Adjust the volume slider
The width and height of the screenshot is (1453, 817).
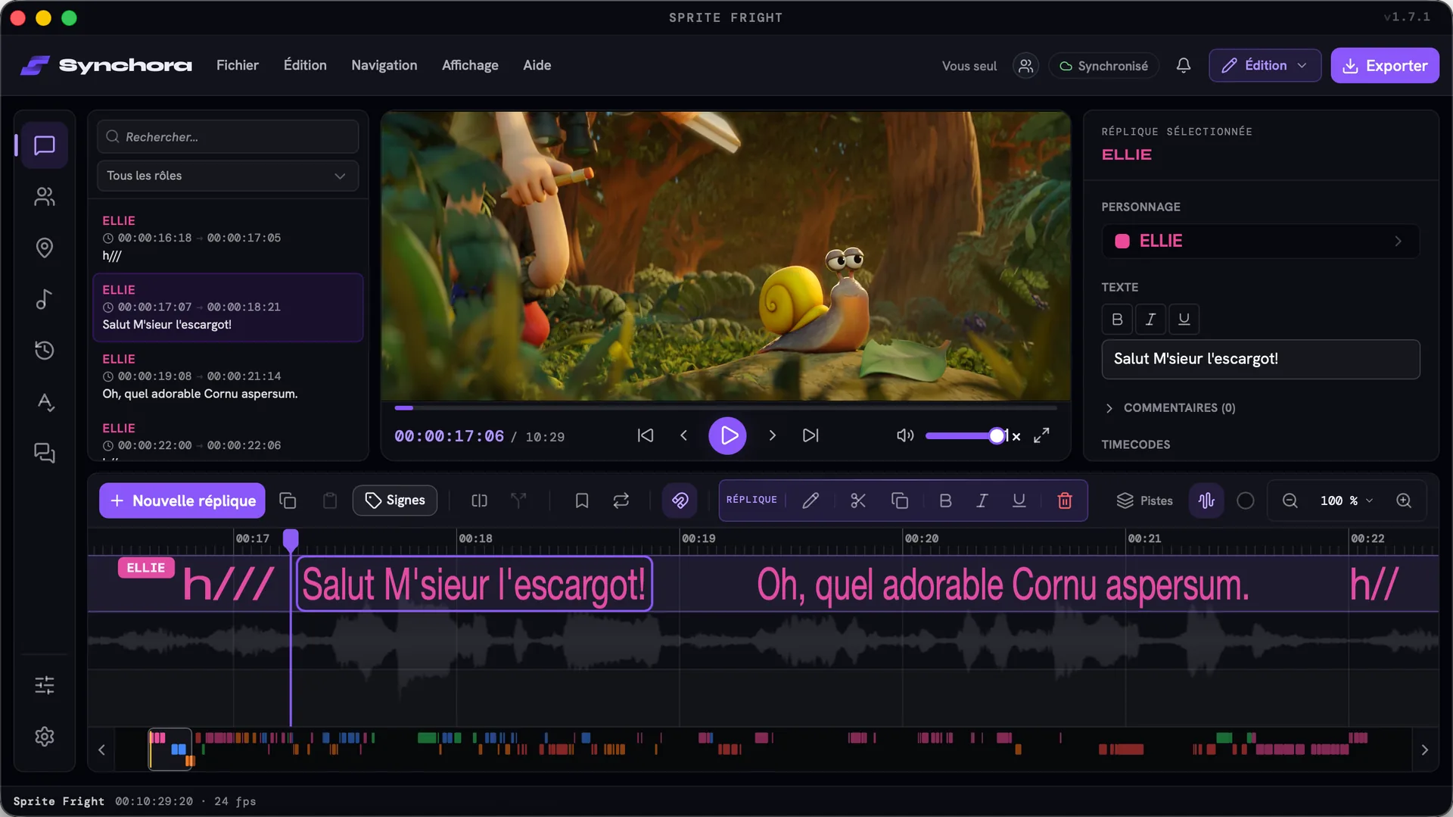966,435
